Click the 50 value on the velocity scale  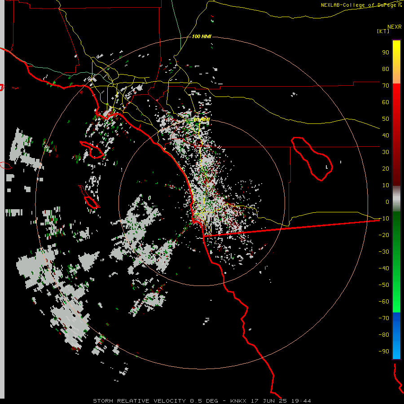pos(386,119)
